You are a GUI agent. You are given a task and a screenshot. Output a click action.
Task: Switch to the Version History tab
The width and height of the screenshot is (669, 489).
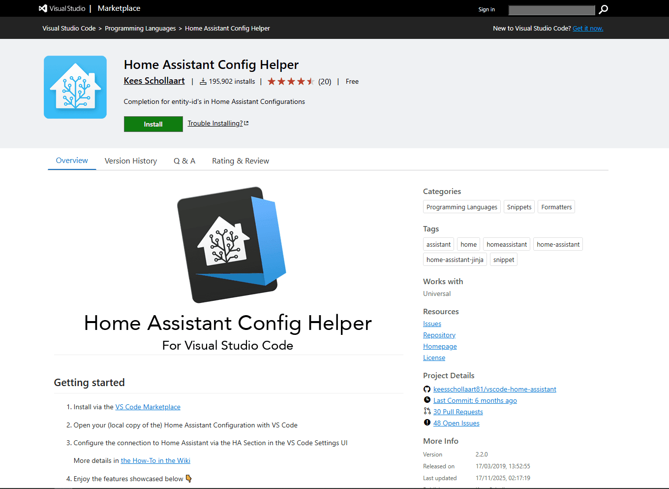(131, 161)
